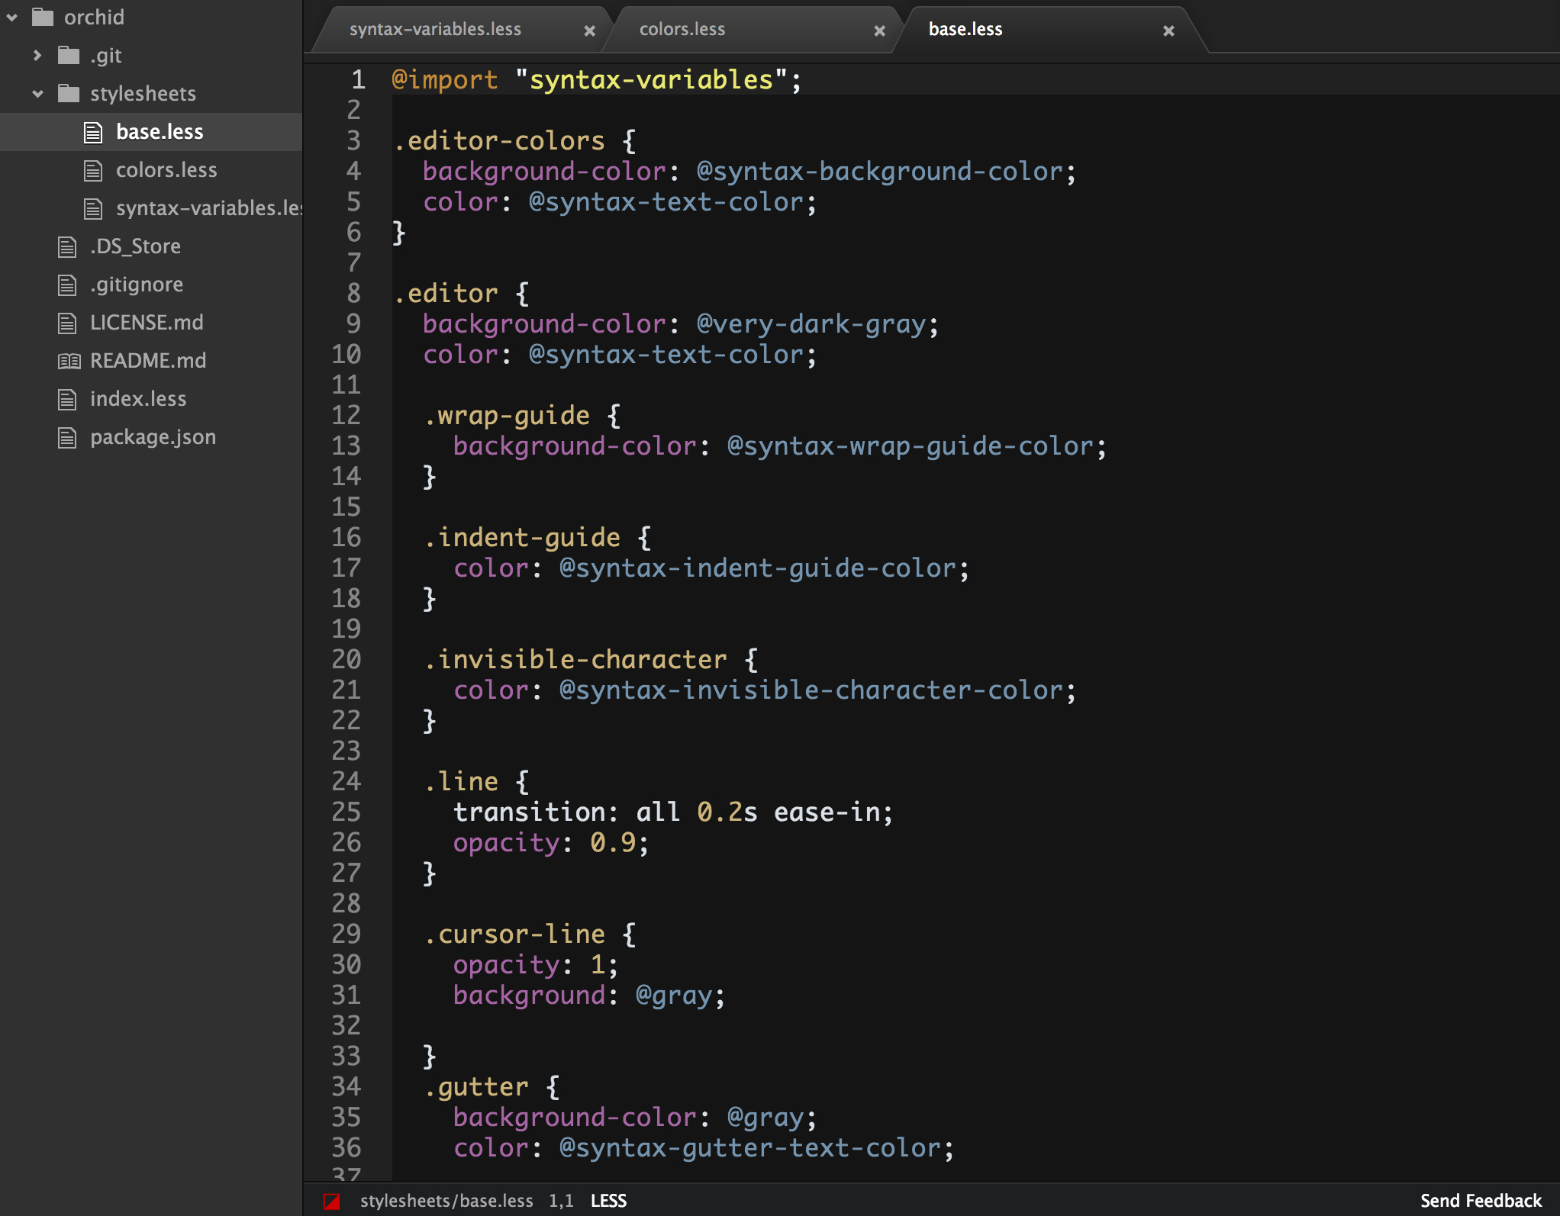The image size is (1560, 1216).
Task: Click the base.less file icon in tree
Action: [93, 133]
